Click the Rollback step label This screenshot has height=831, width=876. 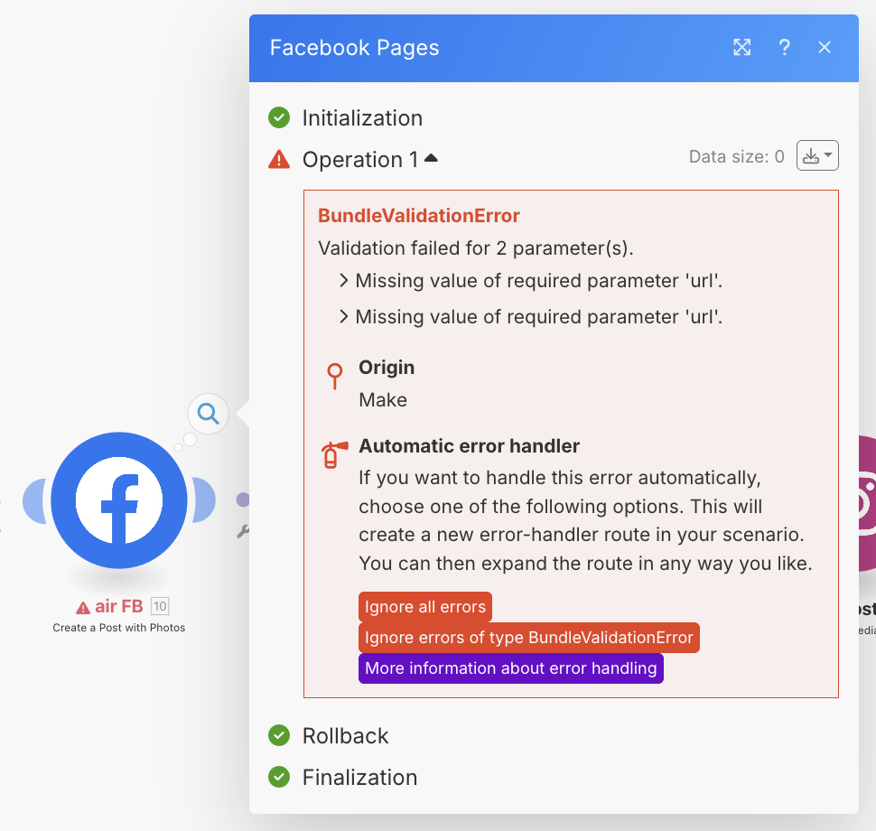point(345,736)
